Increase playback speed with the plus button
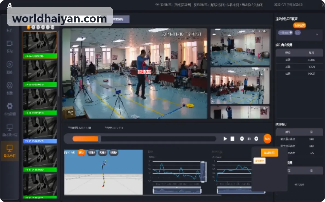Viewport: 325px width, 202px height. coord(256,139)
